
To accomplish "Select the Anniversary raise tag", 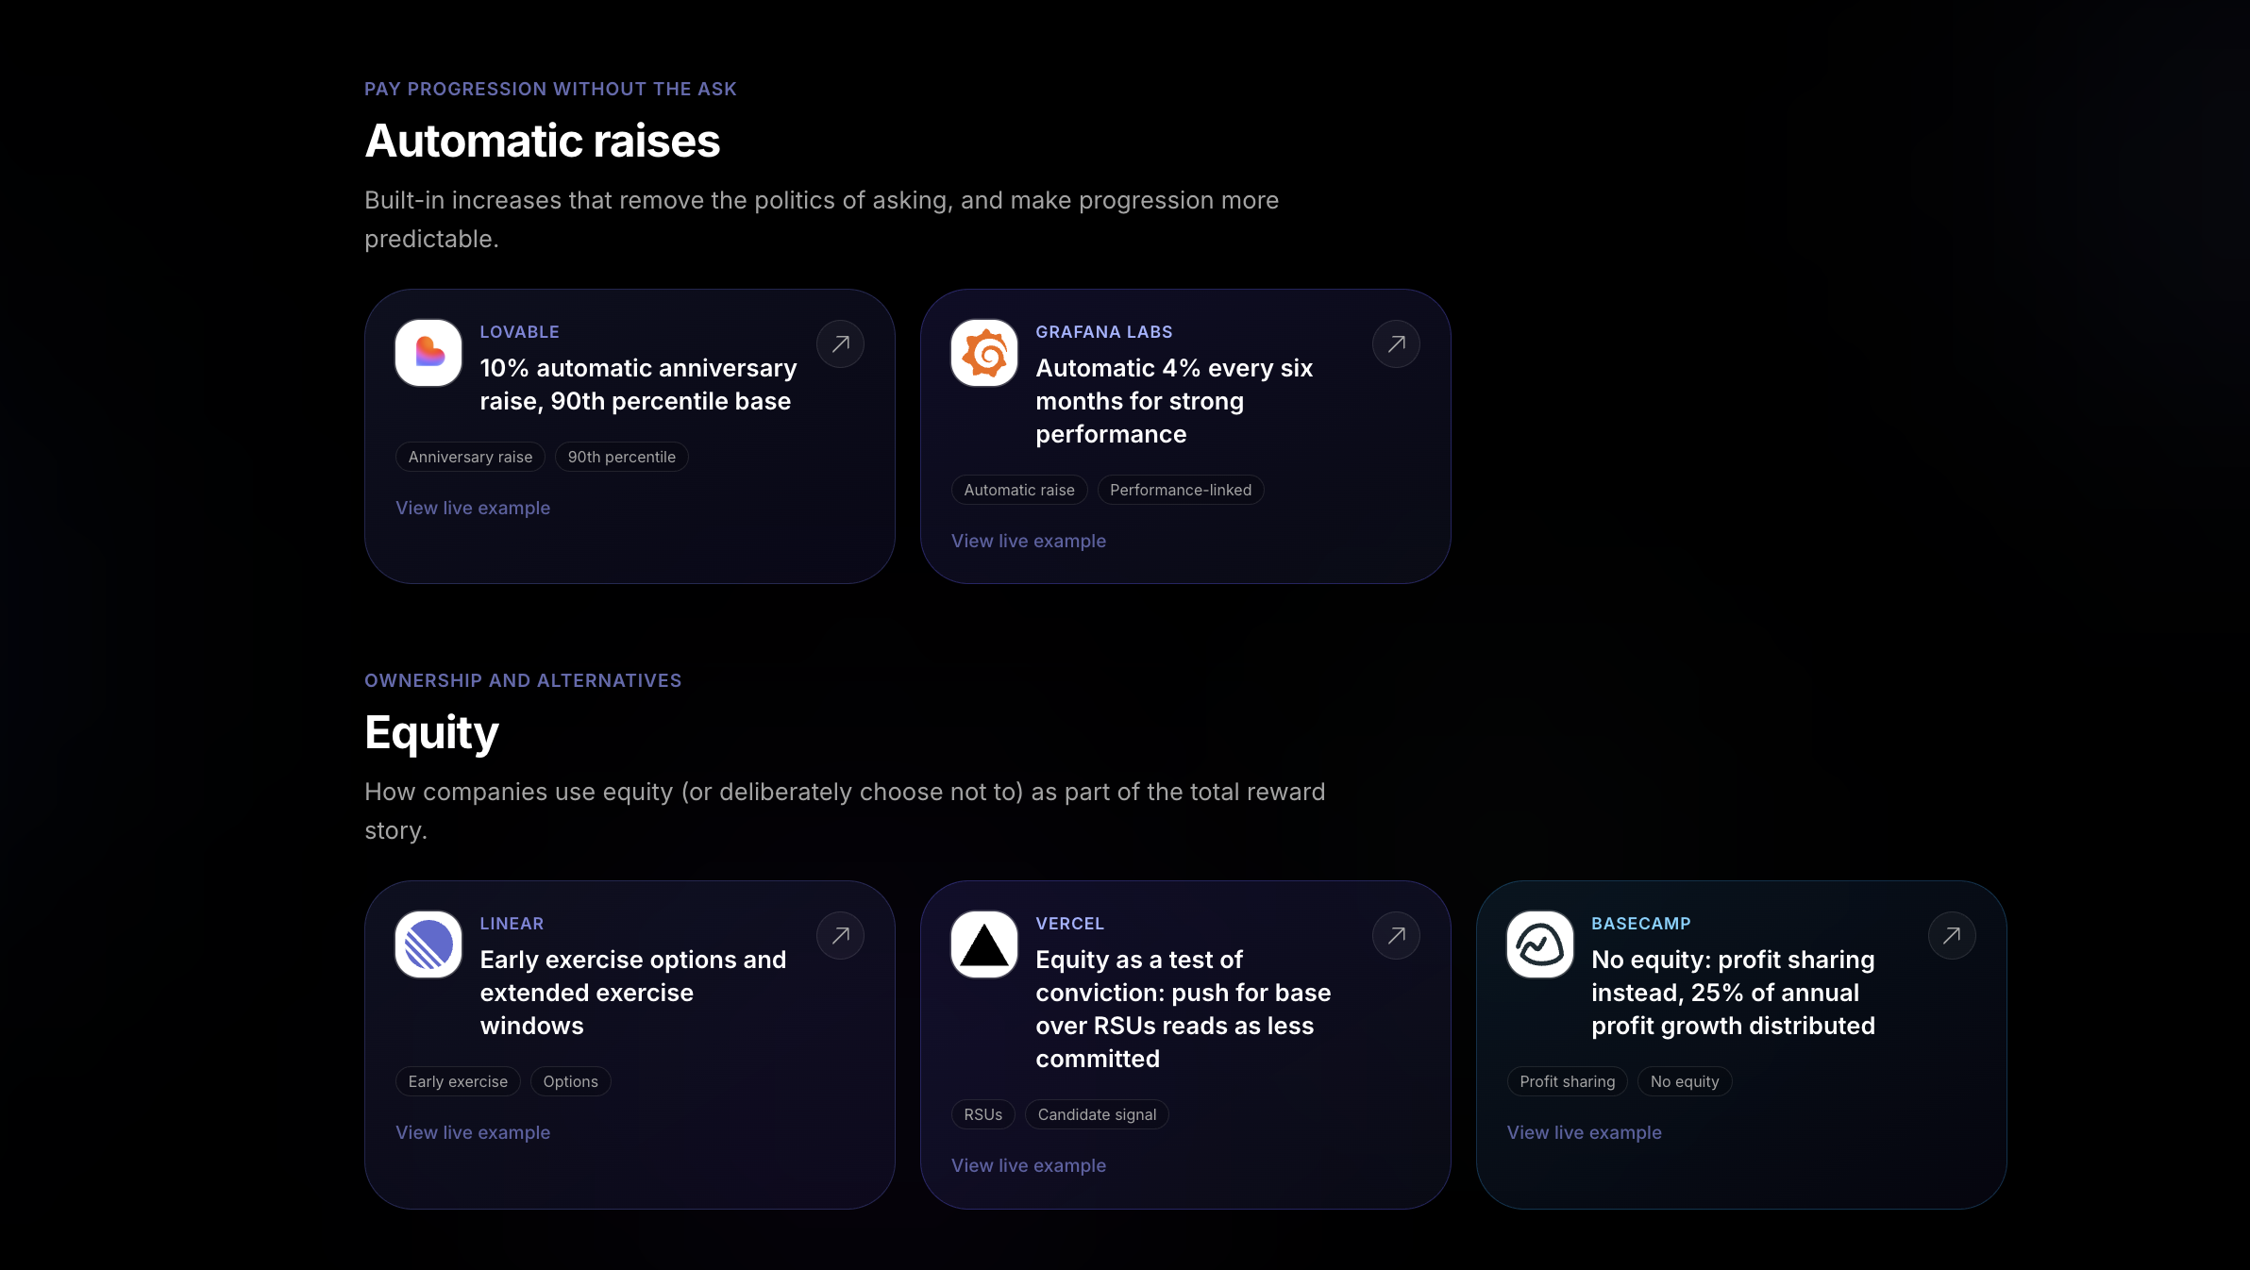I will click(470, 457).
